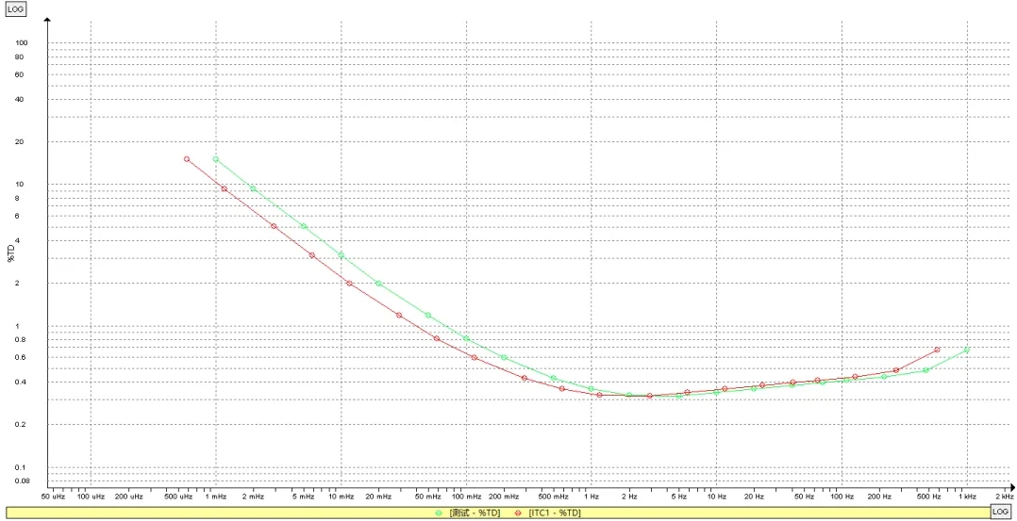Viewport: 1017px width, 521px height.
Task: Click the 50 uHz label on X-axis
Action: click(x=52, y=496)
